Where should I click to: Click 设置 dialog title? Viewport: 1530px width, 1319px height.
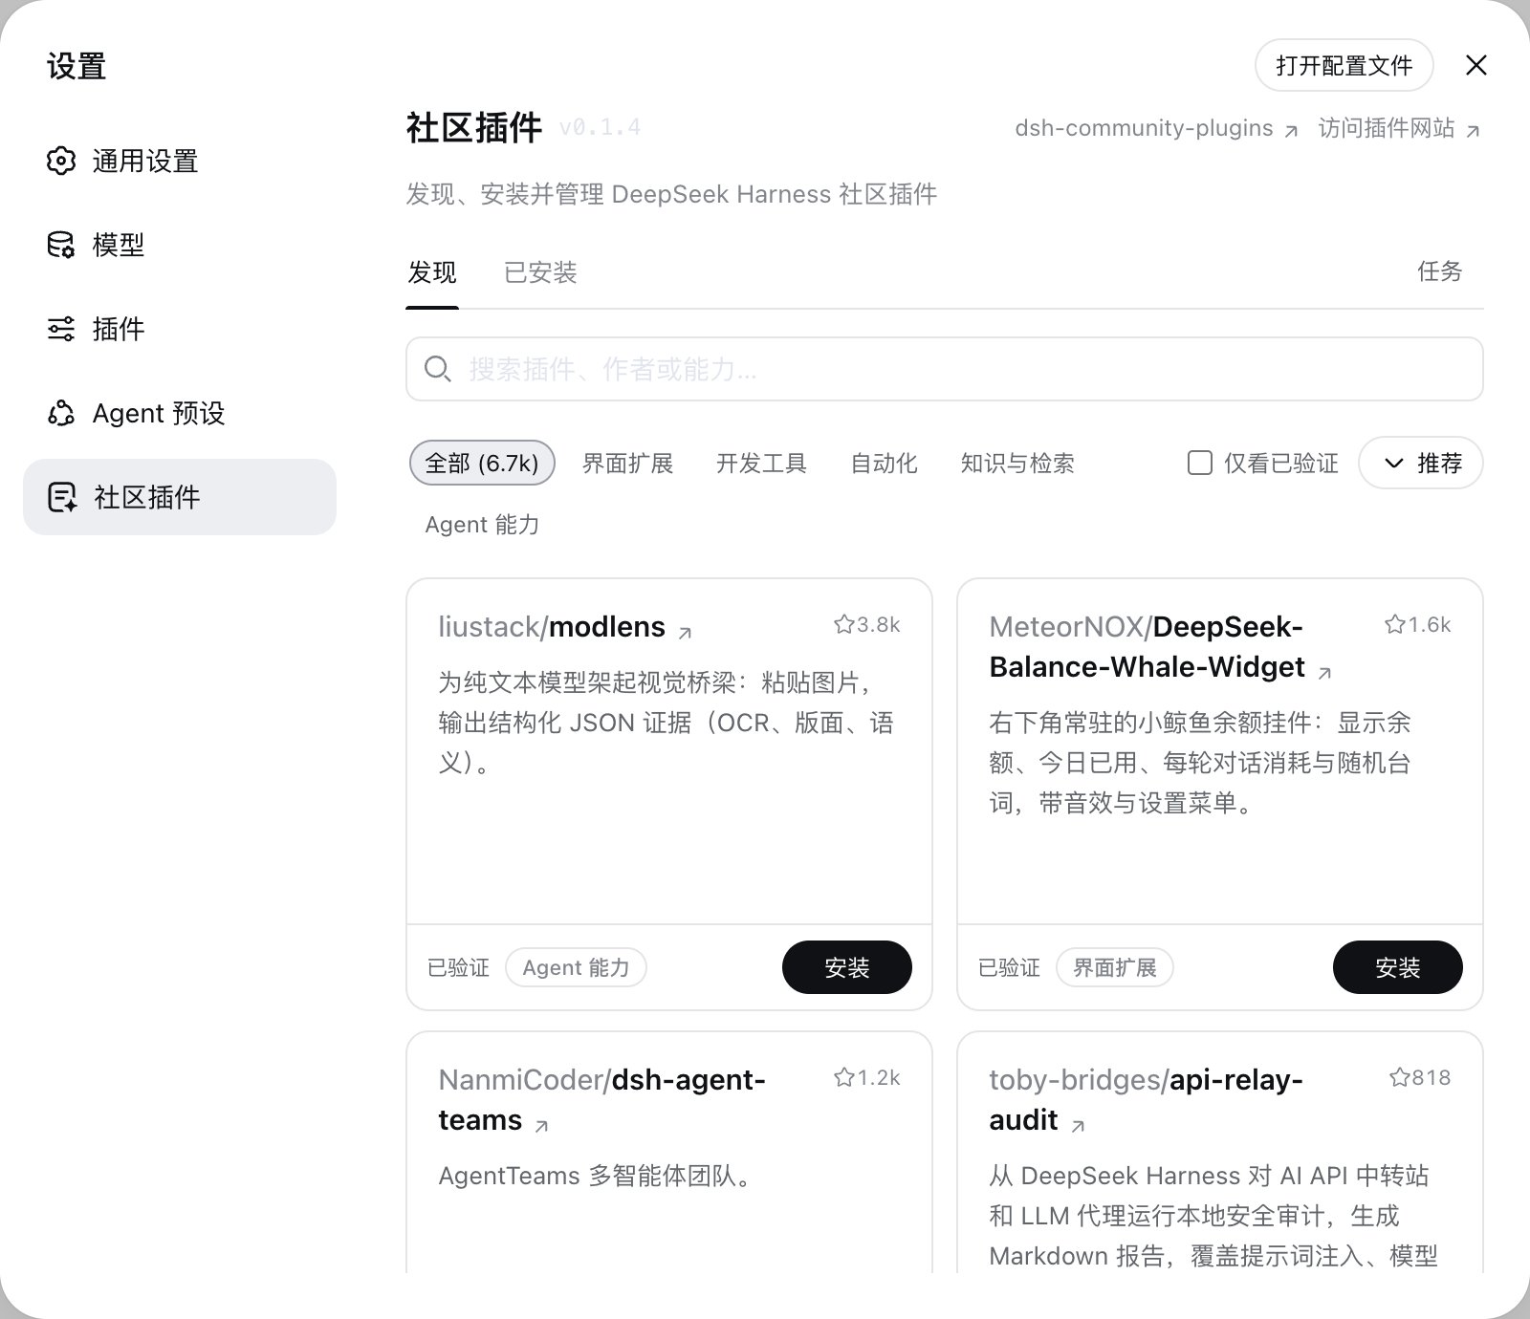[76, 66]
